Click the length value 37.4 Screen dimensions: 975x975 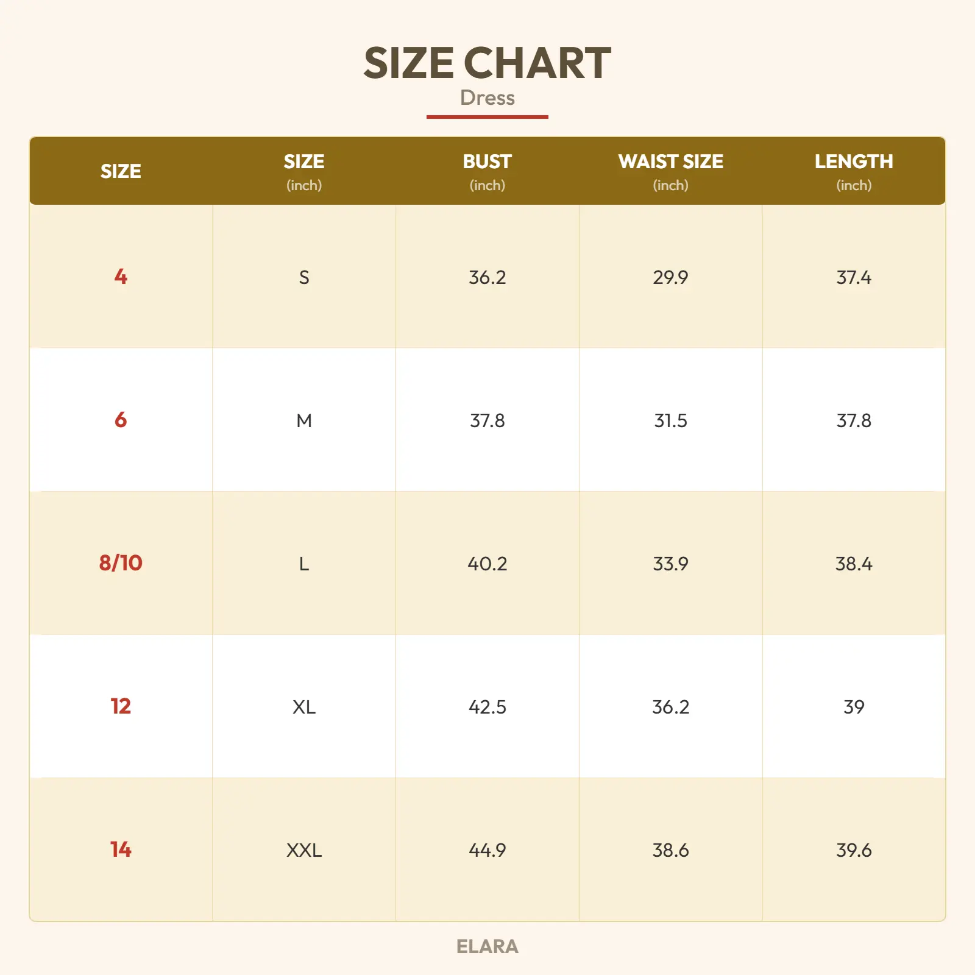853,277
